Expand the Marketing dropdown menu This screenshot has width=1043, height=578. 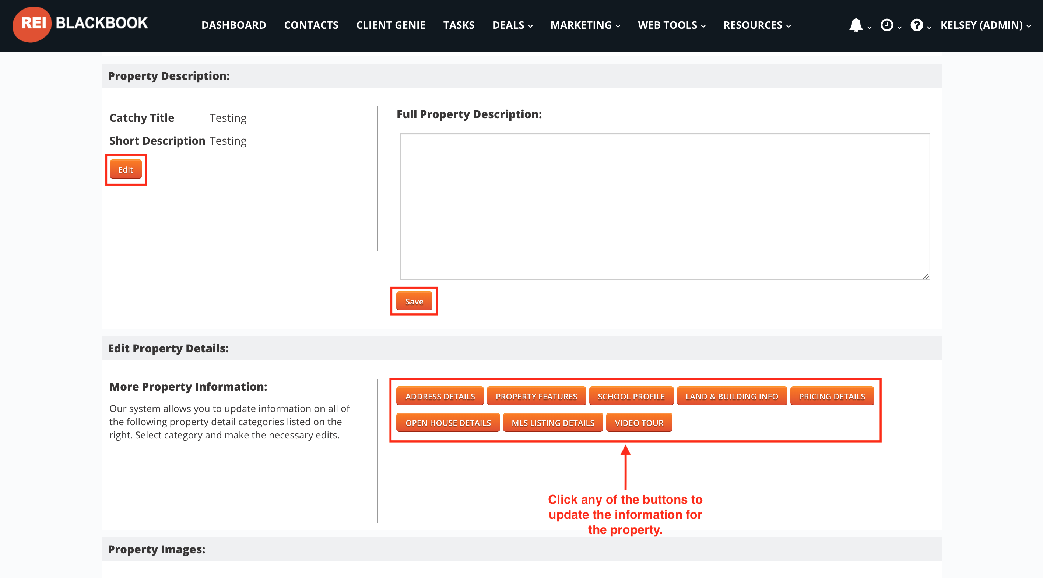click(585, 25)
